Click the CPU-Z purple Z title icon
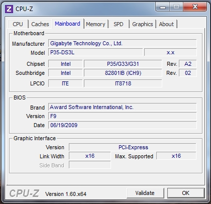211x204 pixels. click(9, 9)
